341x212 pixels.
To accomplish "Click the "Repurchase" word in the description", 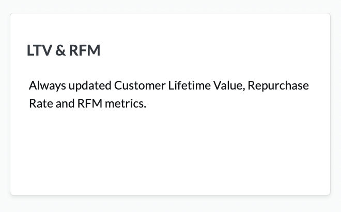I will coord(278,85).
